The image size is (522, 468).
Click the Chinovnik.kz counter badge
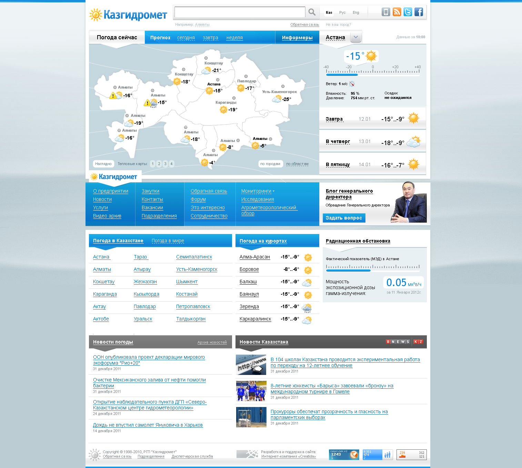coord(344,455)
